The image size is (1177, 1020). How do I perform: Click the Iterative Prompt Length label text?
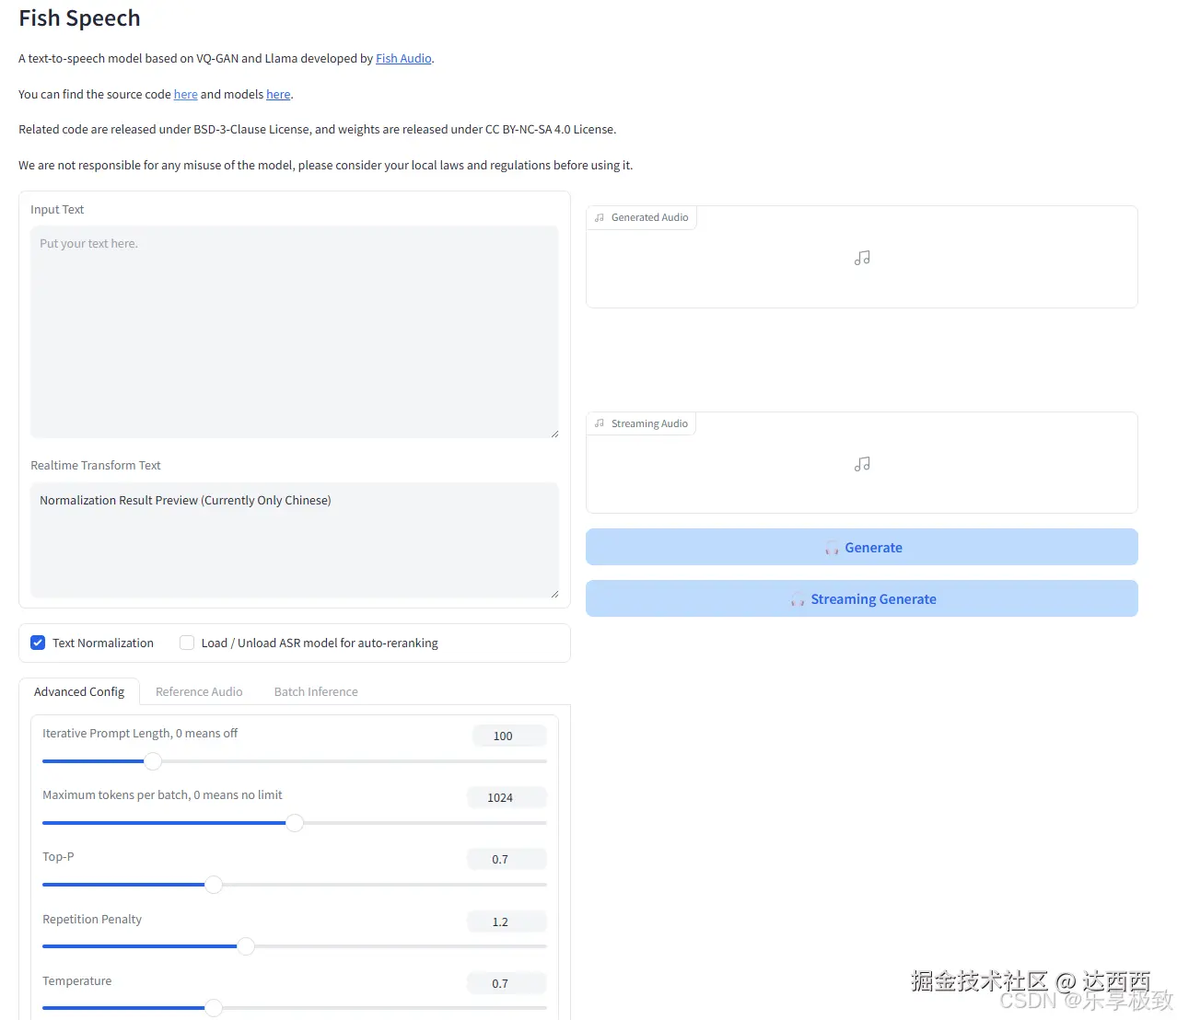pyautogui.click(x=140, y=734)
